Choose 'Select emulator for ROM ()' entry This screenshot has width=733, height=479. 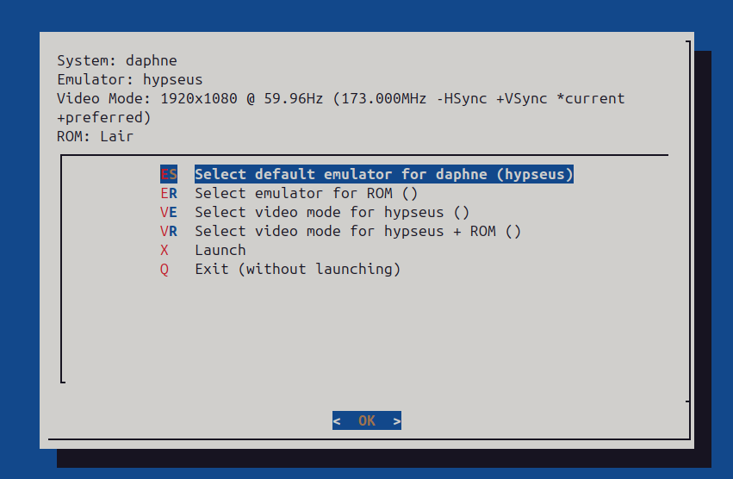point(306,193)
